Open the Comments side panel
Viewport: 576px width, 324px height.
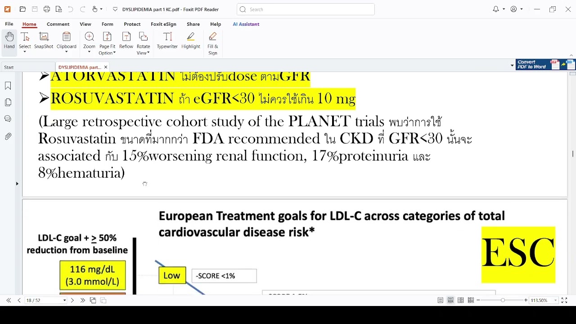tap(8, 119)
